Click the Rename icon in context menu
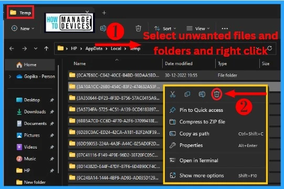The height and width of the screenshot is (189, 284). point(202,94)
